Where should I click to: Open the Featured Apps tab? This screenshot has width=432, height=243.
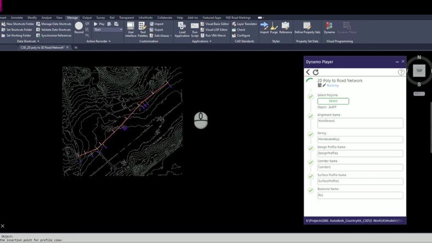coord(212,18)
